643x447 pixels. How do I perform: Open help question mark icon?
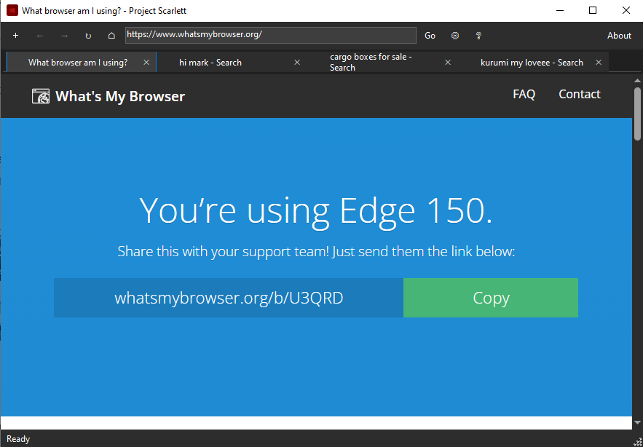point(478,36)
